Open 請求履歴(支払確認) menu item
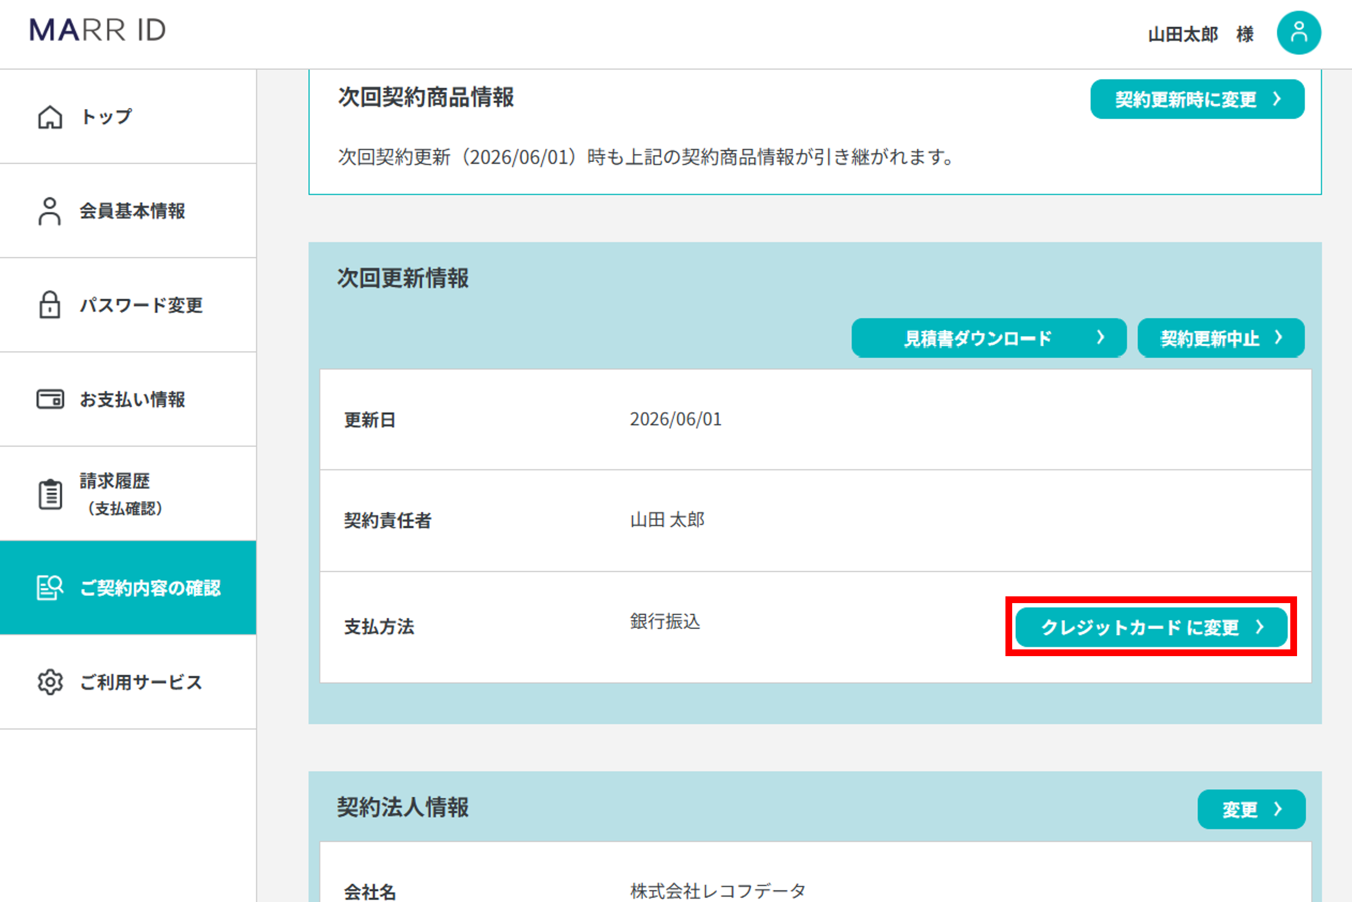The width and height of the screenshot is (1352, 902). coord(128,494)
